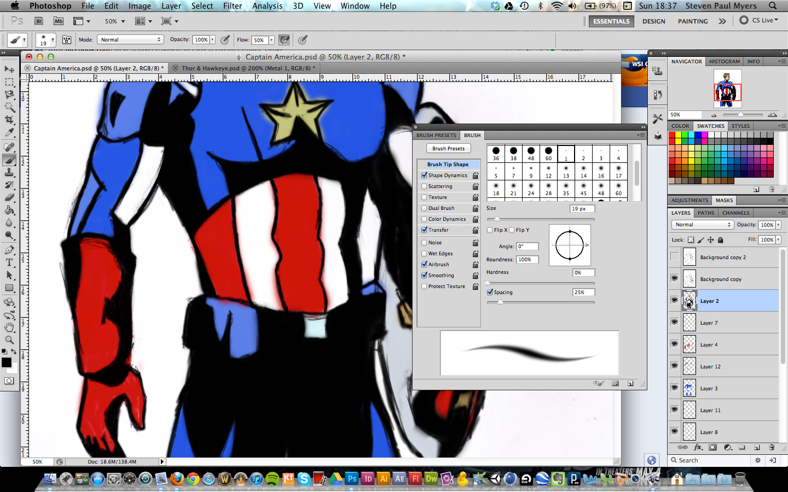The image size is (788, 492).
Task: Click the add layer style fx icon
Action: (x=698, y=447)
